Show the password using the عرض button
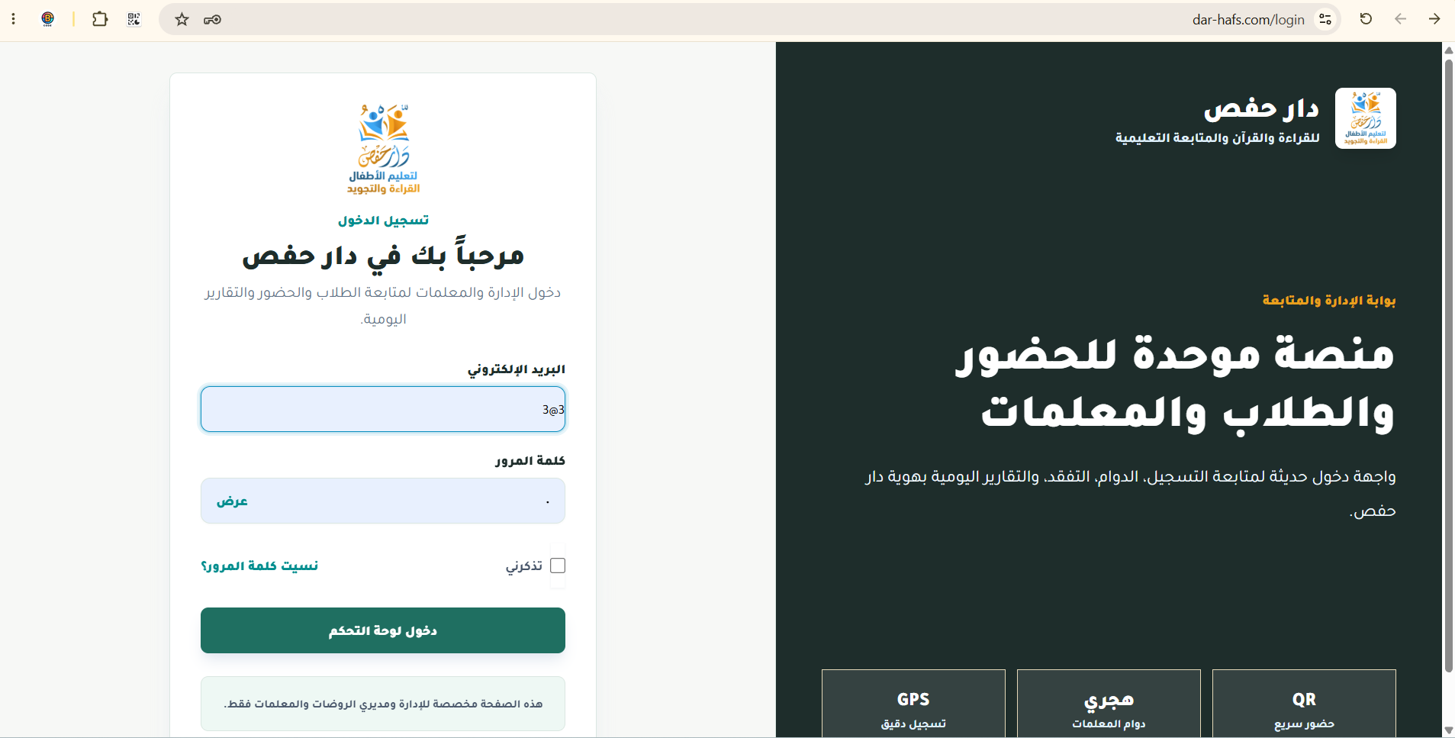 click(232, 501)
